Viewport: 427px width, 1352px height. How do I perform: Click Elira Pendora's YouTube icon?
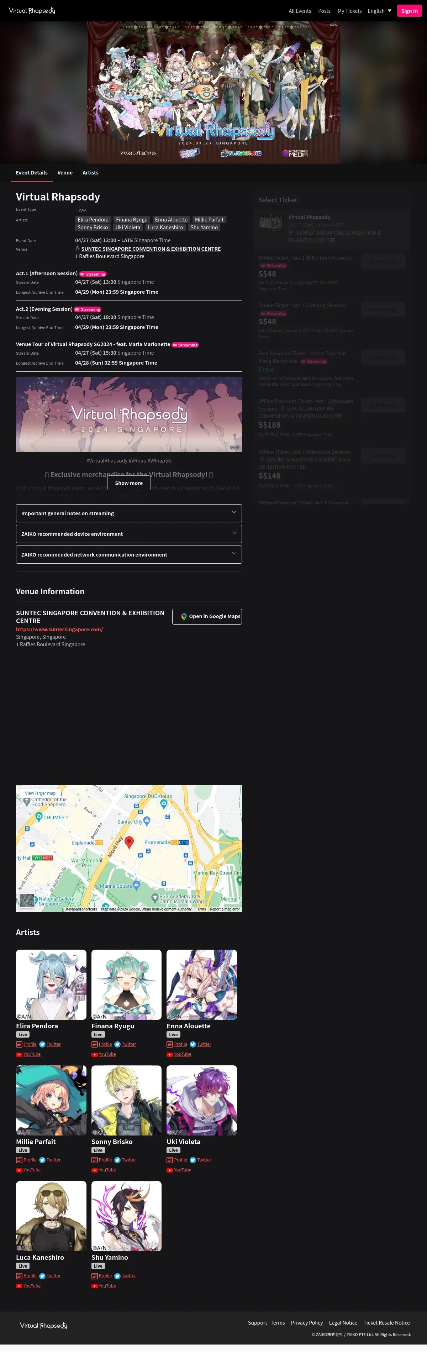point(19,1054)
